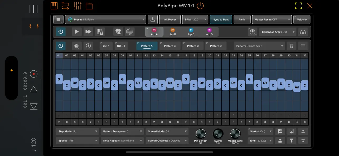Select the keyboard icon in the top toolbar
The height and width of the screenshot is (156, 339).
click(x=54, y=6)
